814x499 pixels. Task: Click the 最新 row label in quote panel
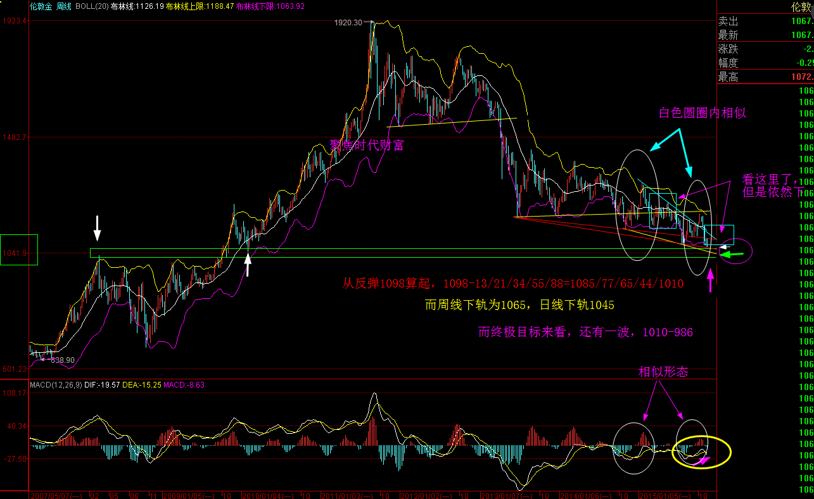pos(728,35)
